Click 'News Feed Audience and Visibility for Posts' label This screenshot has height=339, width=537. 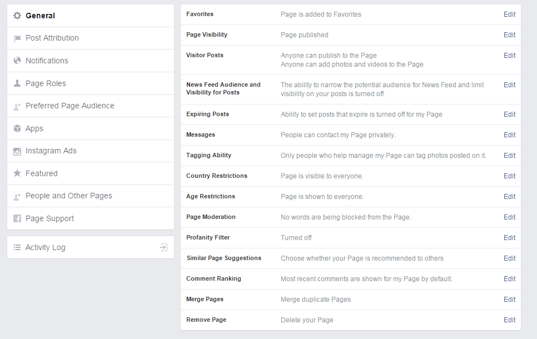click(223, 88)
